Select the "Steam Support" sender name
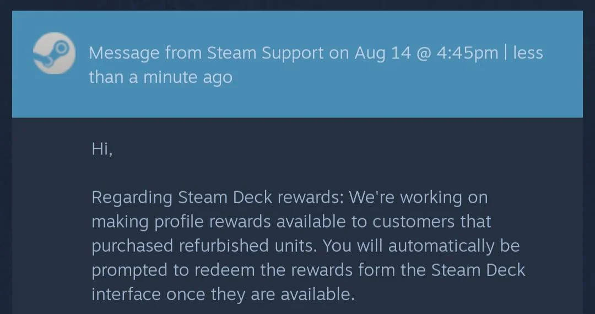This screenshot has width=595, height=314. pyautogui.click(x=266, y=53)
